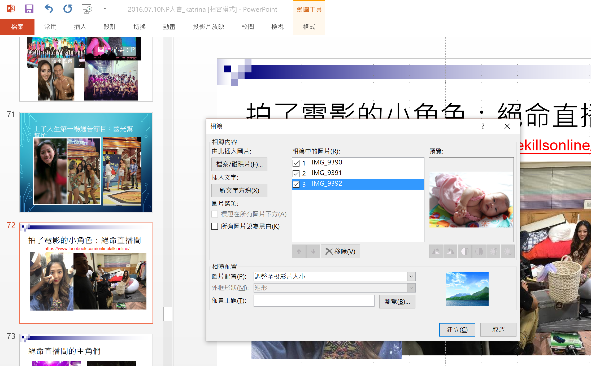The image size is (591, 366).
Task: Increase the contrast of IMG_9392
Action: (464, 251)
